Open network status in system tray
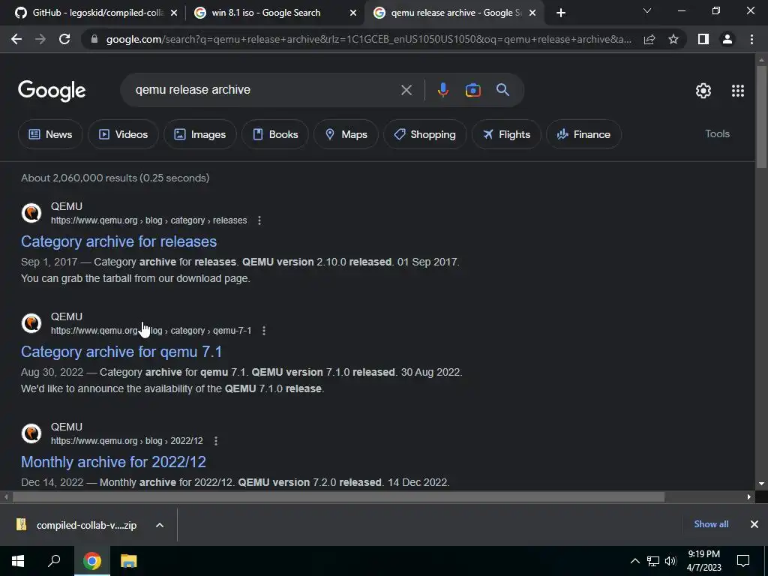 pos(653,561)
